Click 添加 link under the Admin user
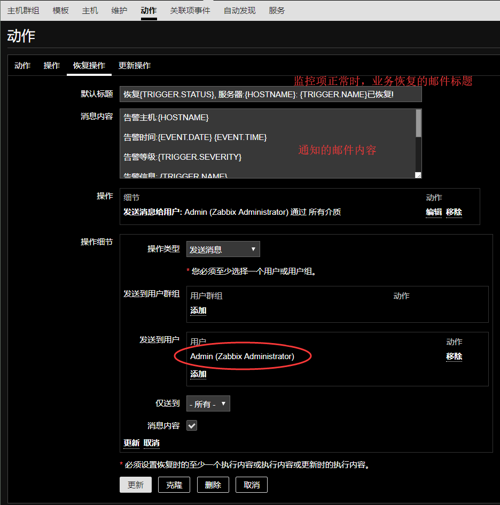 click(x=198, y=374)
